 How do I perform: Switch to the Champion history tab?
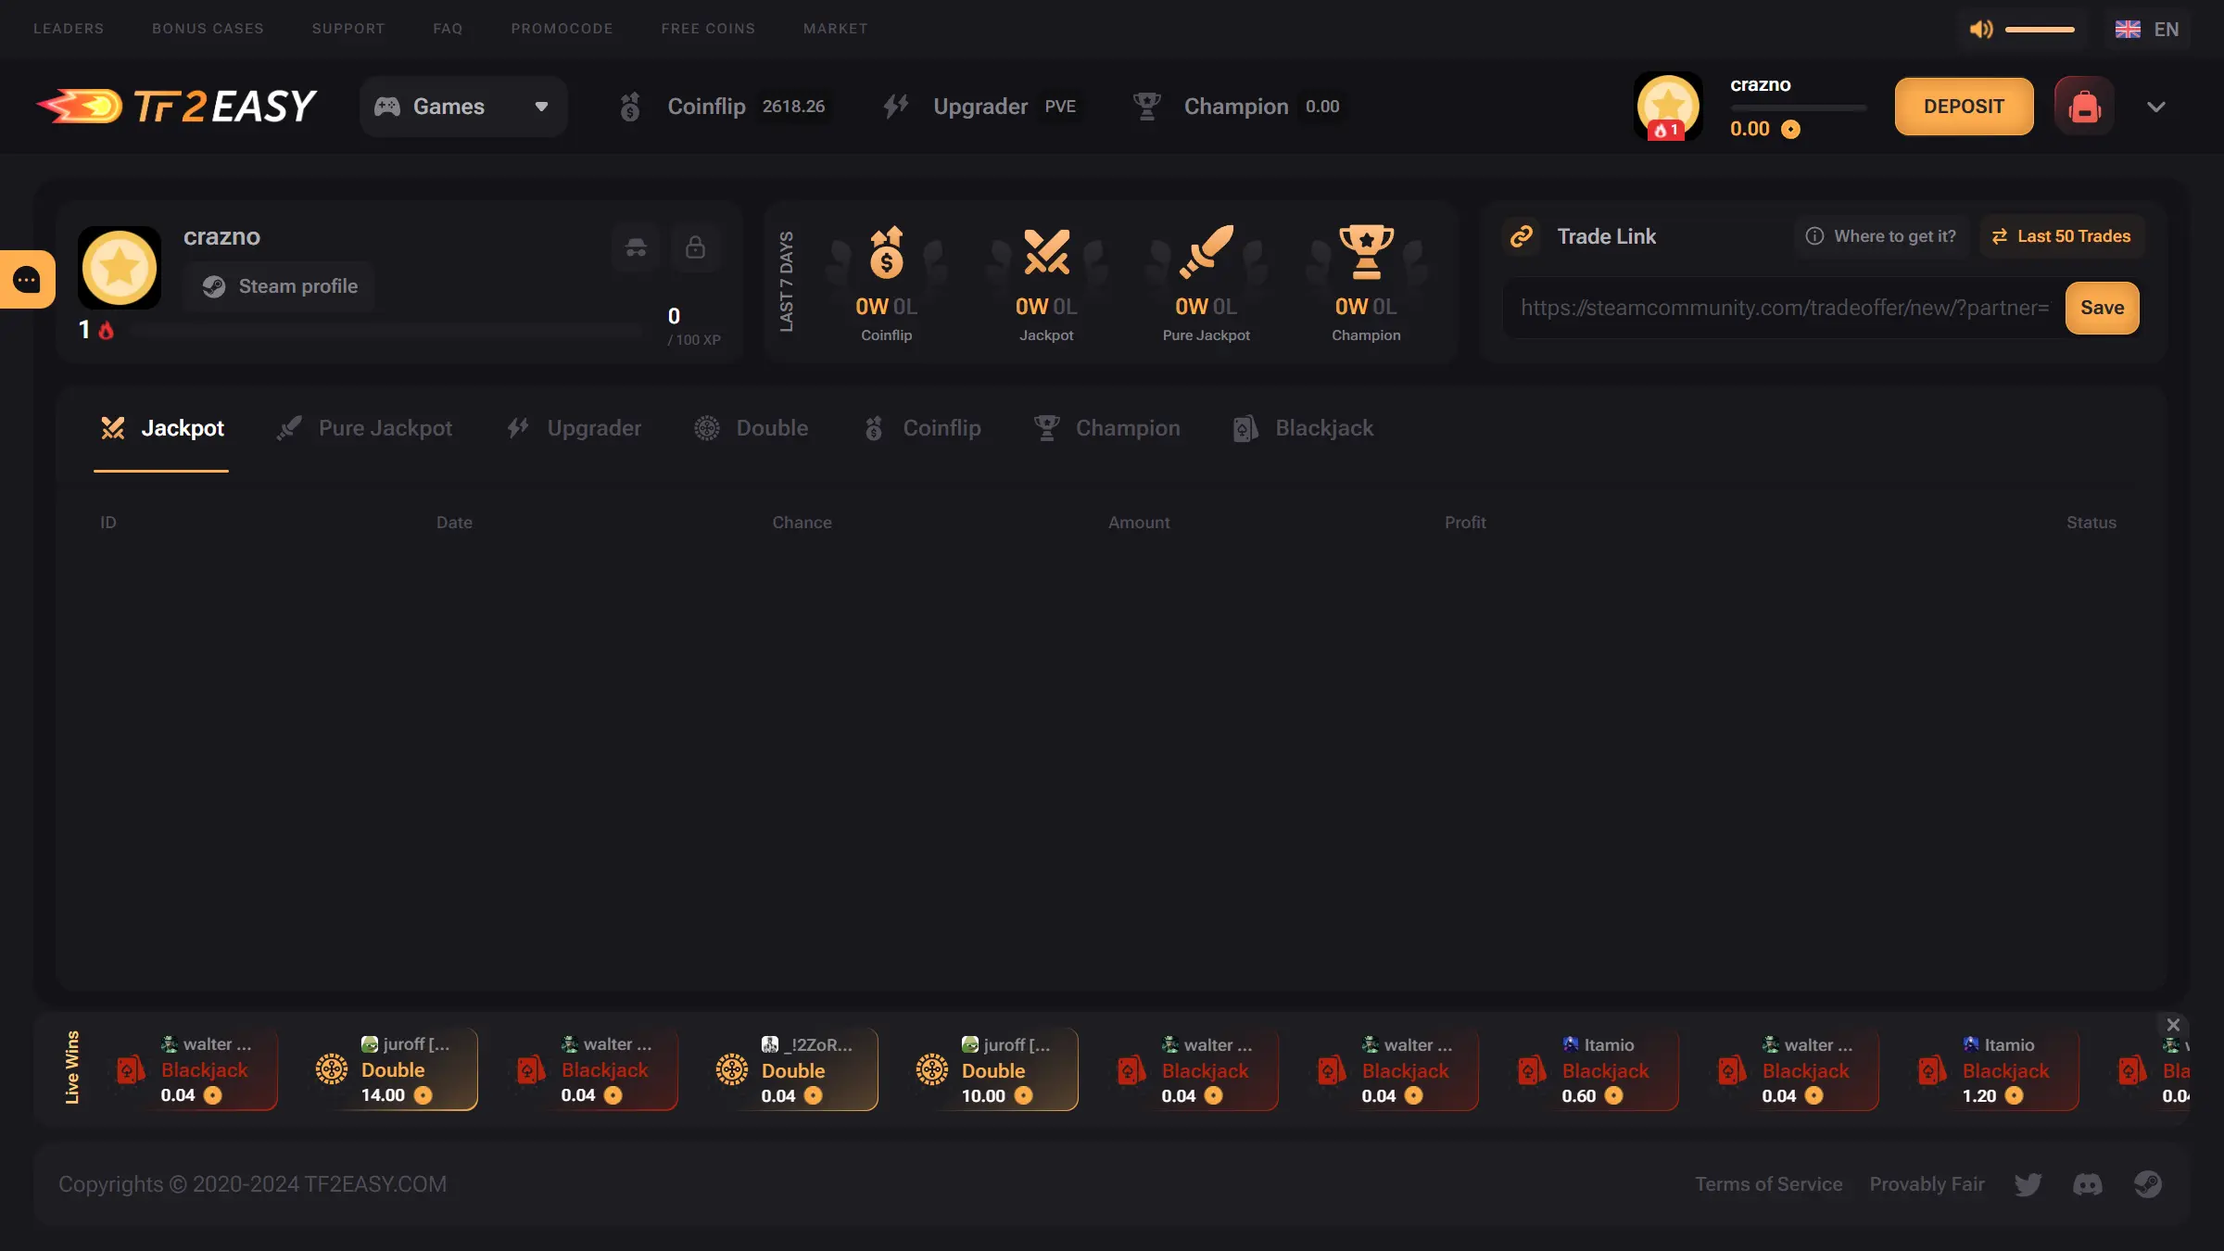[x=1107, y=428]
